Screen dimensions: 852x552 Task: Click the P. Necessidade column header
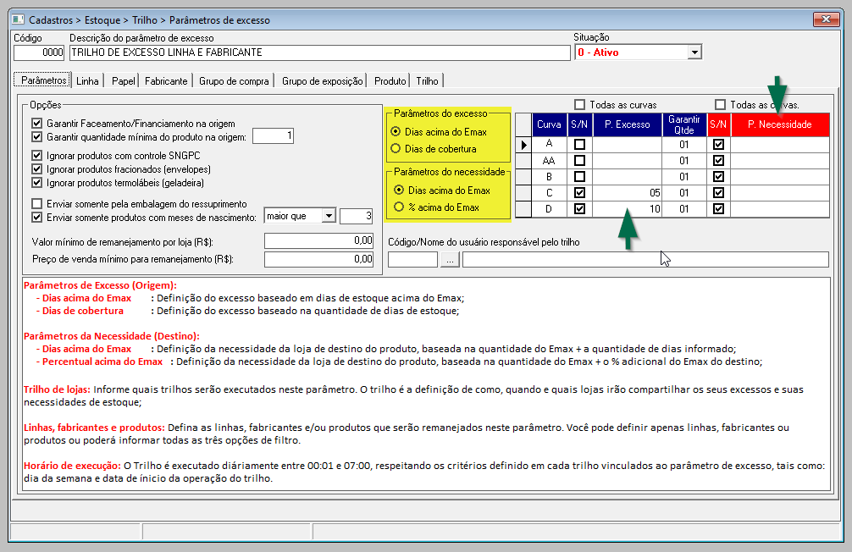point(780,124)
